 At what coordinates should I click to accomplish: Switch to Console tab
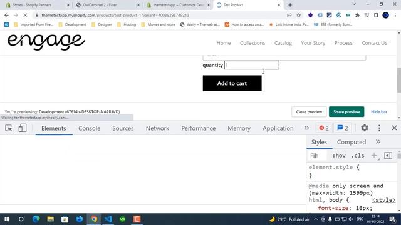(89, 128)
